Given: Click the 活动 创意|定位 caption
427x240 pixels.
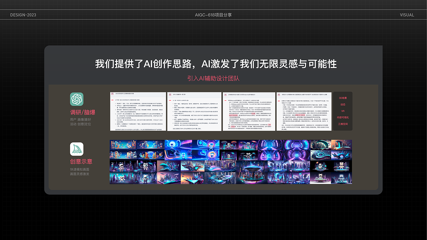Looking at the screenshot, I should click(80, 124).
